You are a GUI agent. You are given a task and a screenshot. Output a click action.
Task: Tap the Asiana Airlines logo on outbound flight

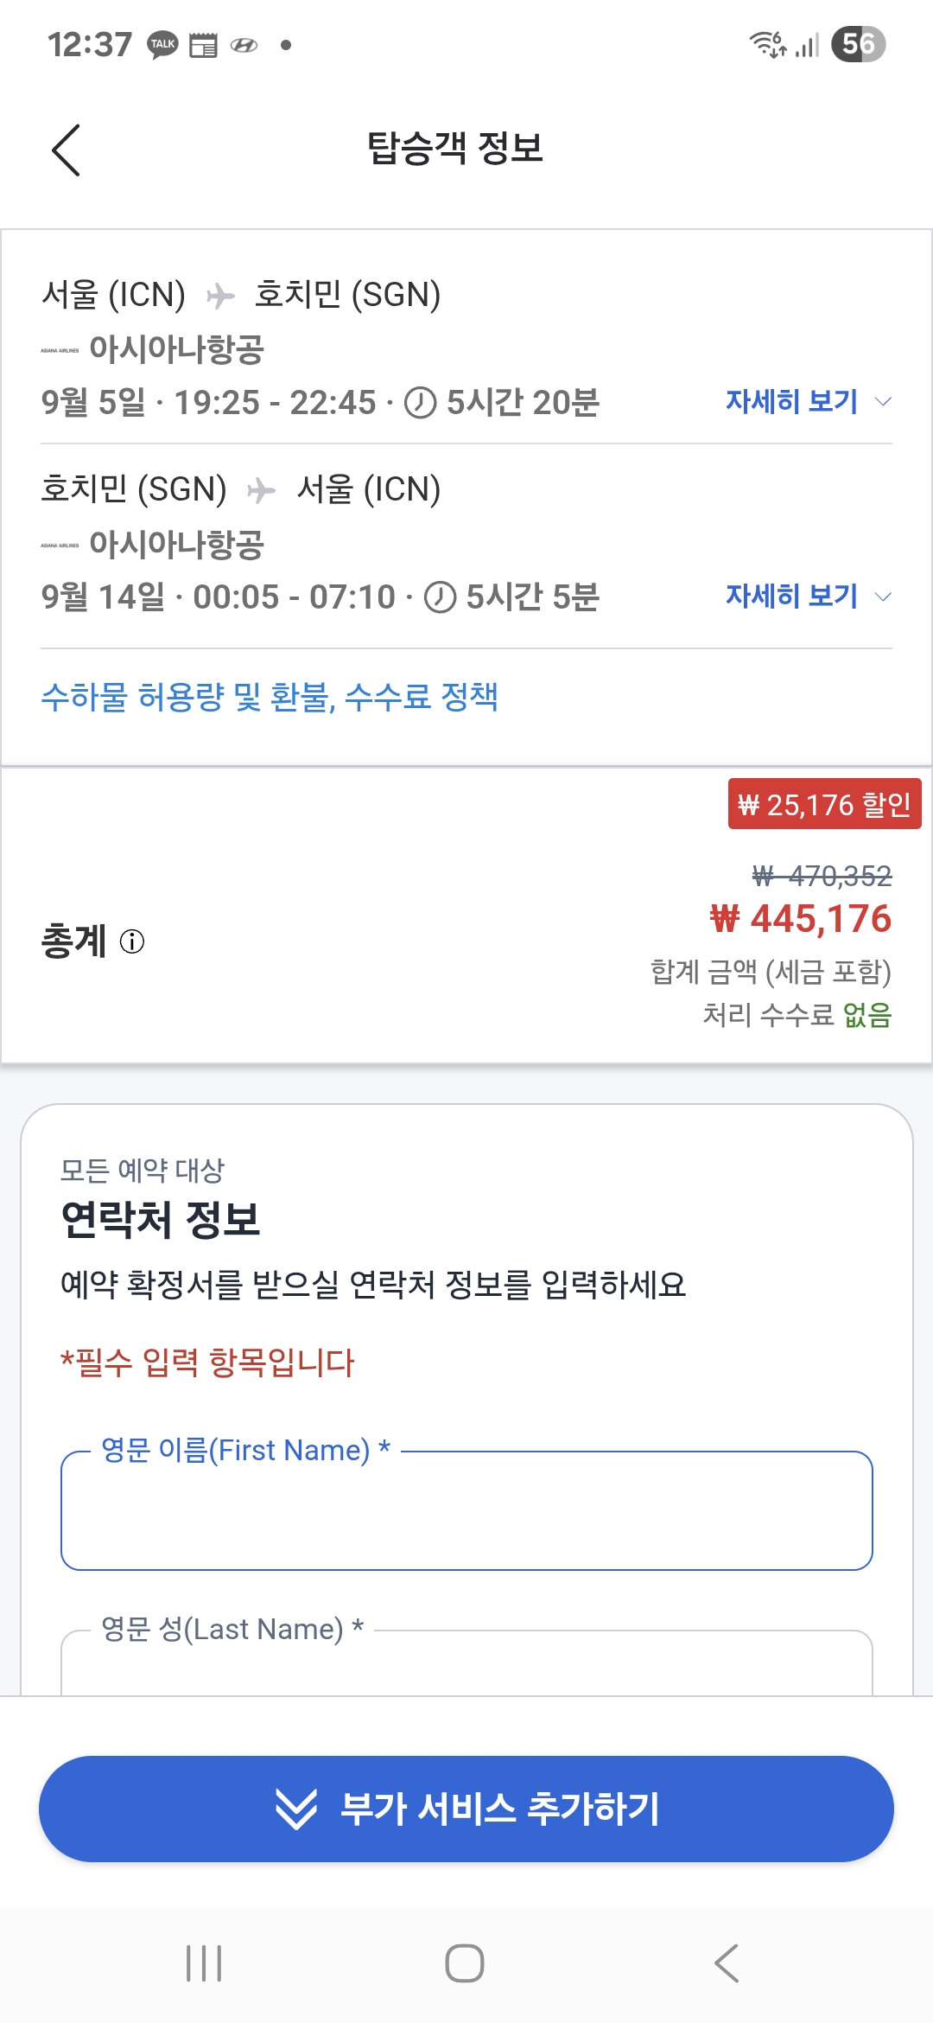tap(60, 350)
